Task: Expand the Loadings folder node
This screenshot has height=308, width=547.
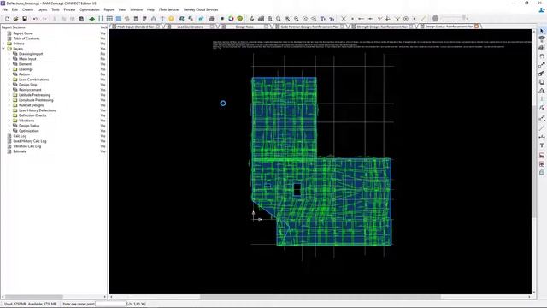Action: tap(9, 69)
